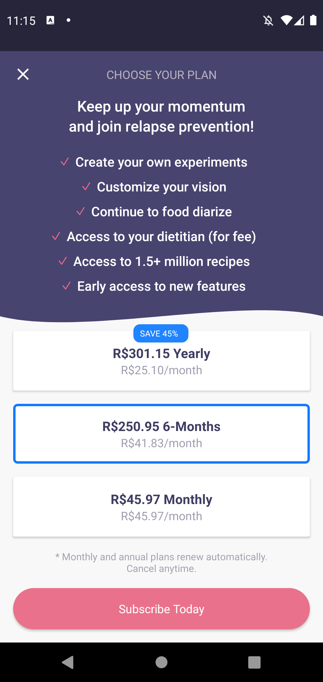Open recent apps with square button

pos(254,662)
